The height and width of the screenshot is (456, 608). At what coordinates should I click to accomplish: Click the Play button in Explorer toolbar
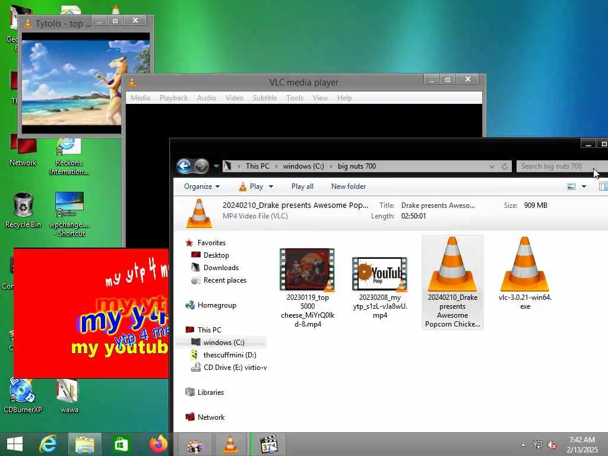coord(251,186)
